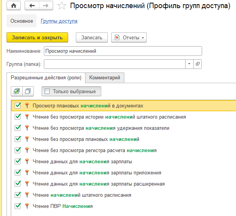Click Записать и закрыть button
This screenshot has width=236, height=216.
[x=37, y=37]
